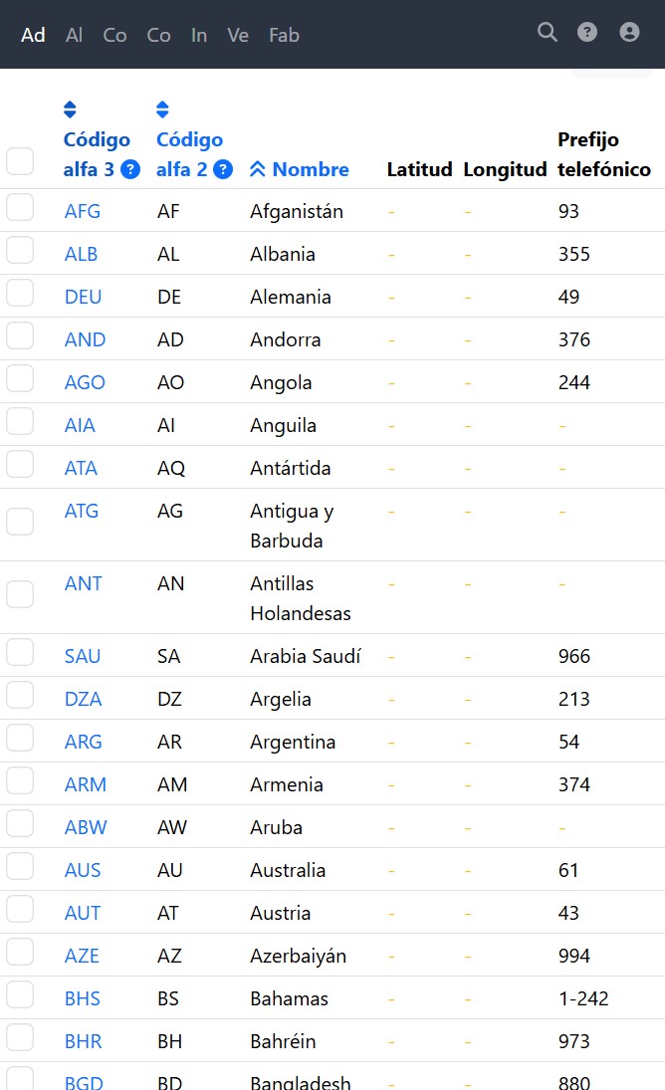Open the DEU country code link
The width and height of the screenshot is (665, 1090).
84,297
